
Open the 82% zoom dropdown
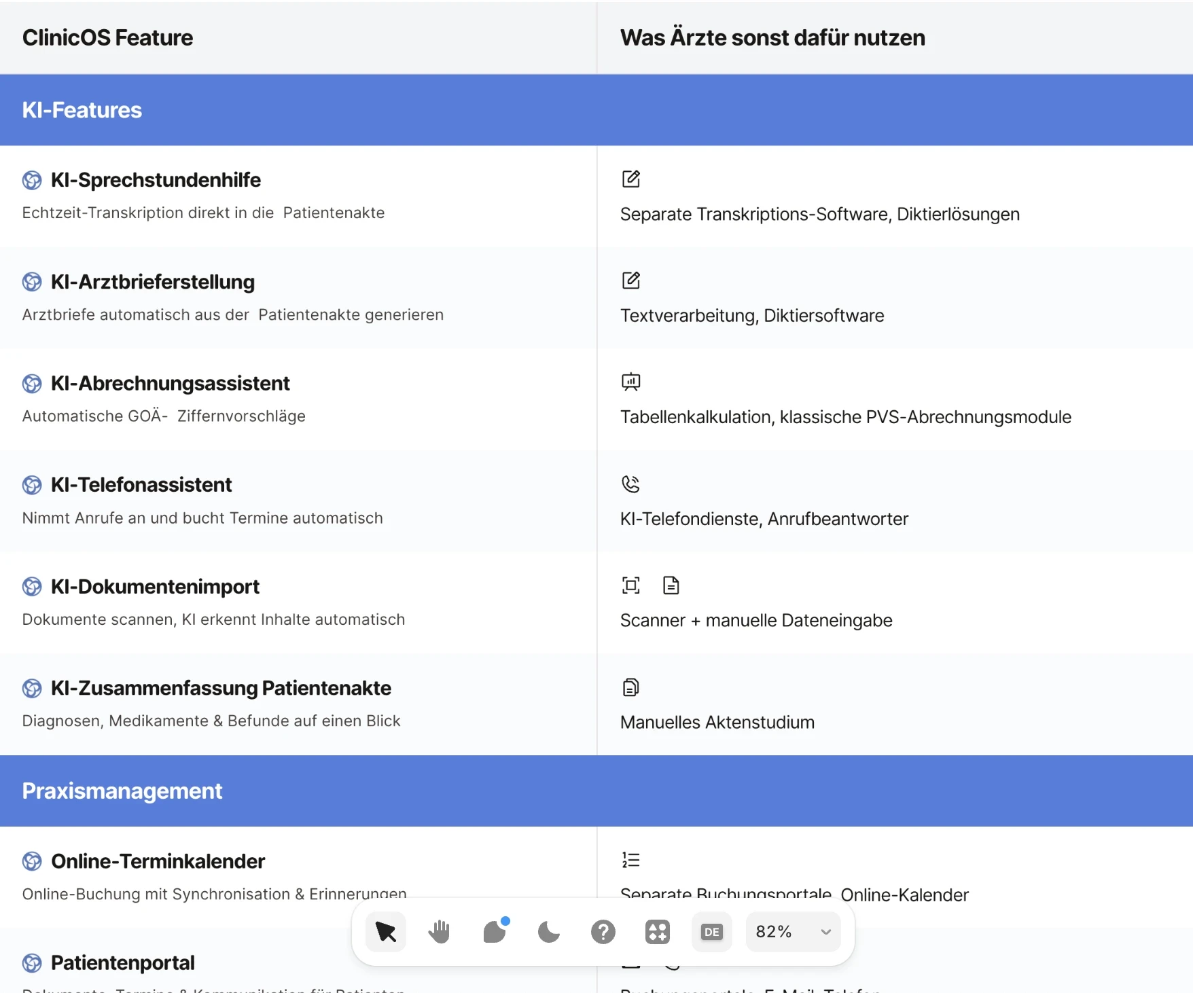point(793,932)
